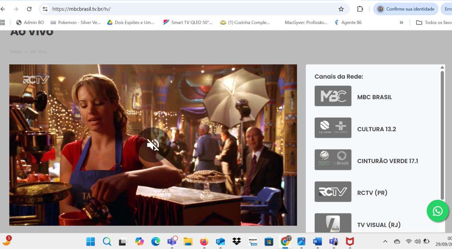The width and height of the screenshot is (452, 249).
Task: Choose the RCTV channel logo thumbnail
Action: (x=333, y=192)
